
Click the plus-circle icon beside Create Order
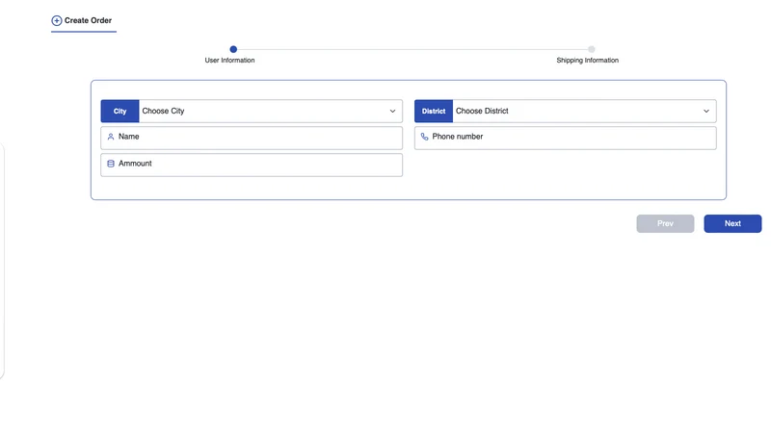point(57,20)
